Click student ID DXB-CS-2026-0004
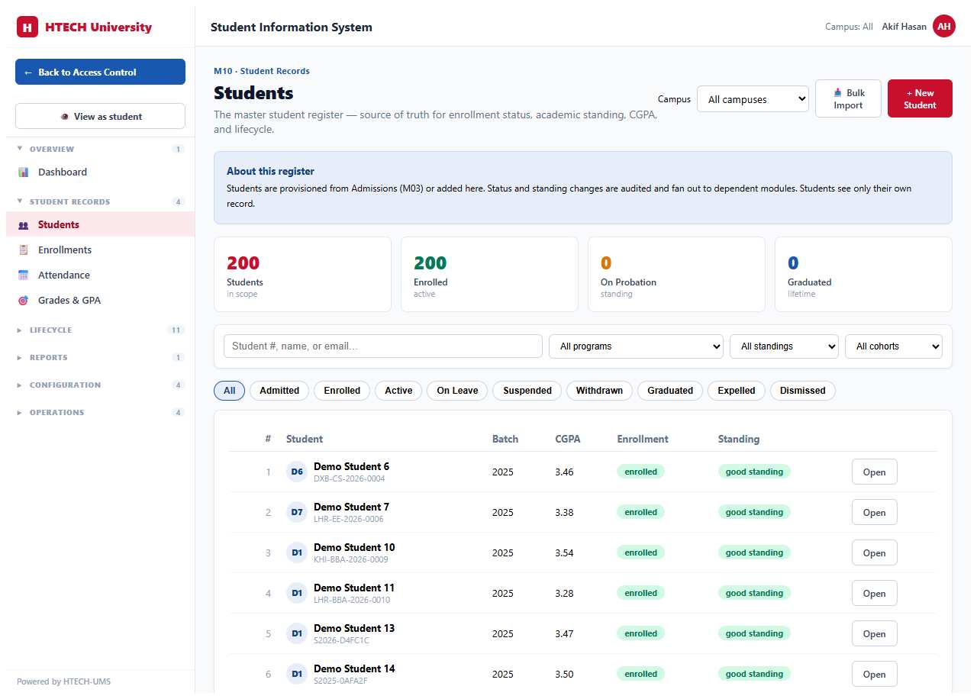The height and width of the screenshot is (699, 977). tap(350, 479)
